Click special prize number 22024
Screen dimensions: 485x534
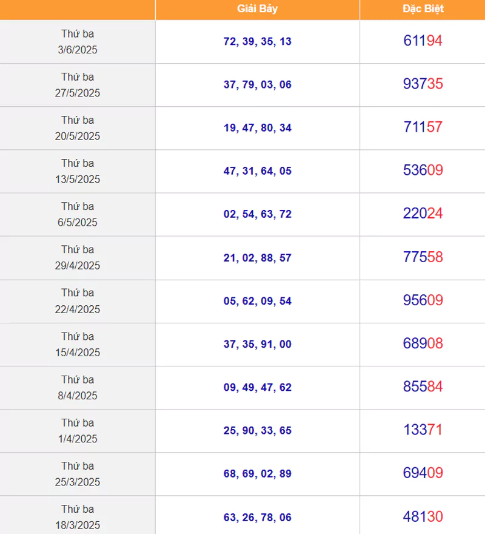[x=423, y=214]
